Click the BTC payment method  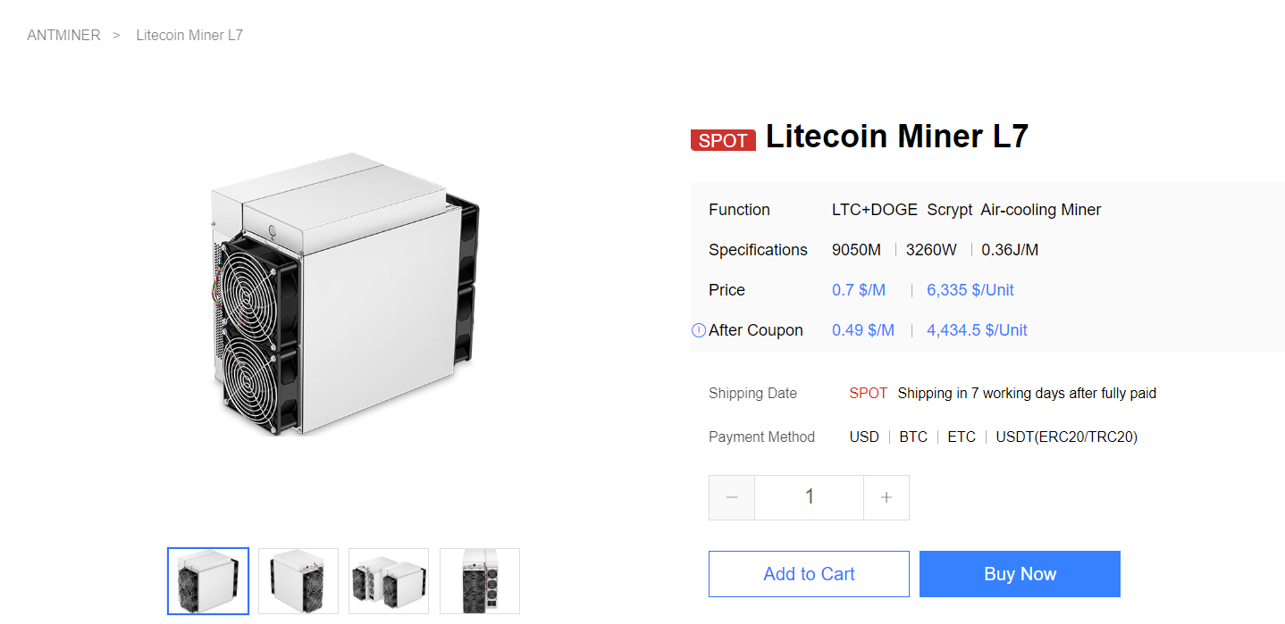tap(913, 437)
